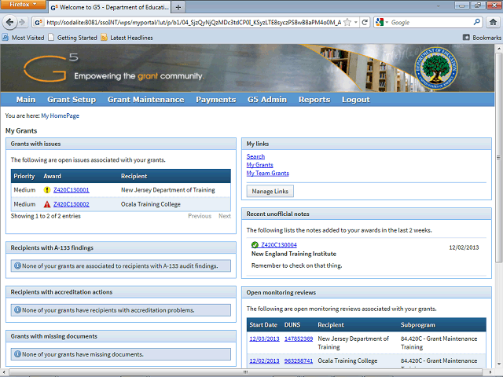Click the browser back arrow button
503x377 pixels.
[11, 22]
